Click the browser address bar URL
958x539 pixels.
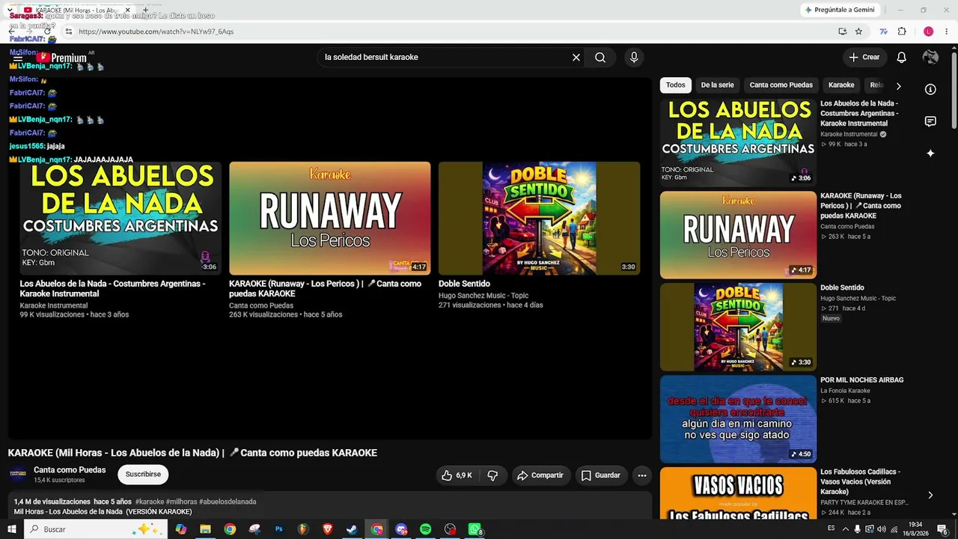(x=156, y=31)
